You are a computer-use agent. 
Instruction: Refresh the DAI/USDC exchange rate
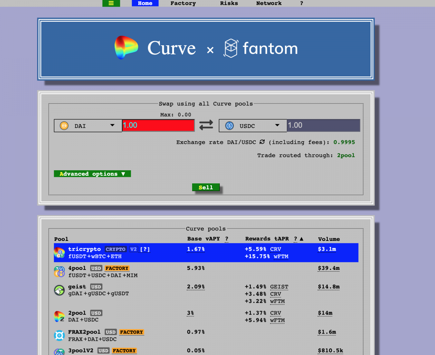pos(262,142)
